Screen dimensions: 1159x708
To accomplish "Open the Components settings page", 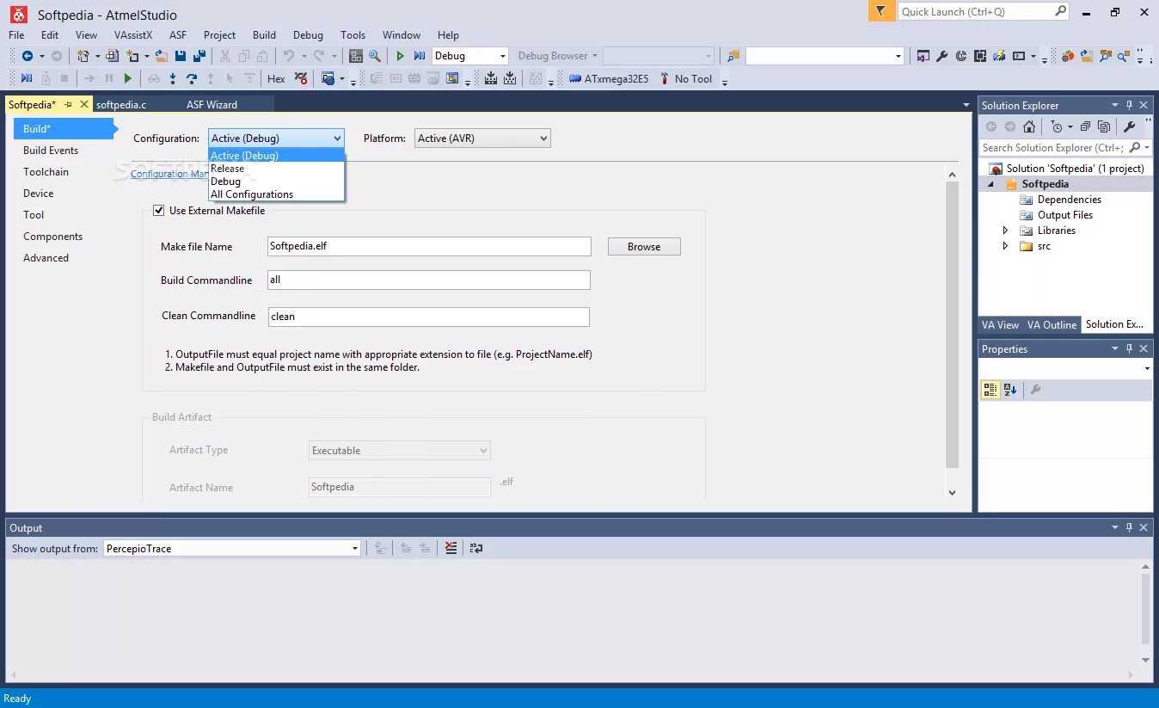I will pos(52,237).
